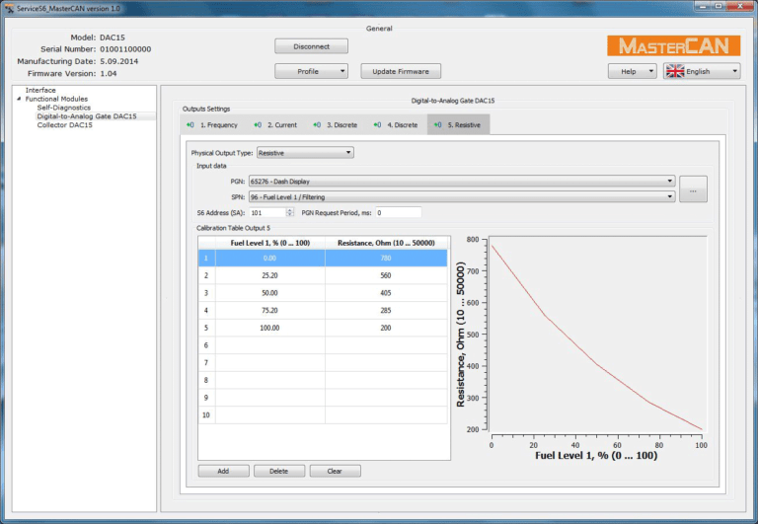Open the 3. Discrete output tab
The width and height of the screenshot is (758, 524).
336,125
